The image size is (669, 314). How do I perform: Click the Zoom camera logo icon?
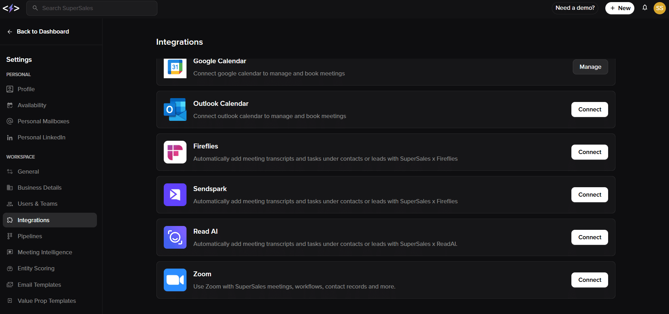[175, 280]
